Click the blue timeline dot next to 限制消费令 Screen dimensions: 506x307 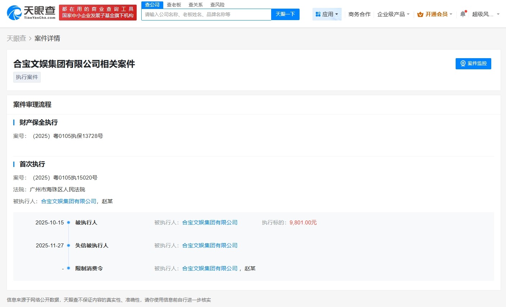click(68, 268)
